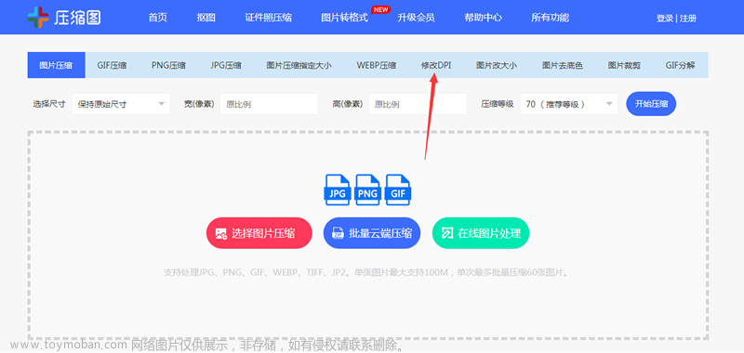The width and height of the screenshot is (744, 353).
Task: Select the 图片压缩 tab
Action: 56,65
